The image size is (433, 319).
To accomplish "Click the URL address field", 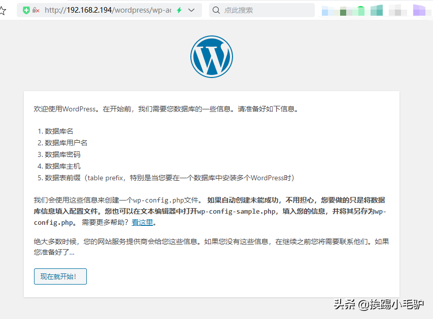I will (108, 10).
